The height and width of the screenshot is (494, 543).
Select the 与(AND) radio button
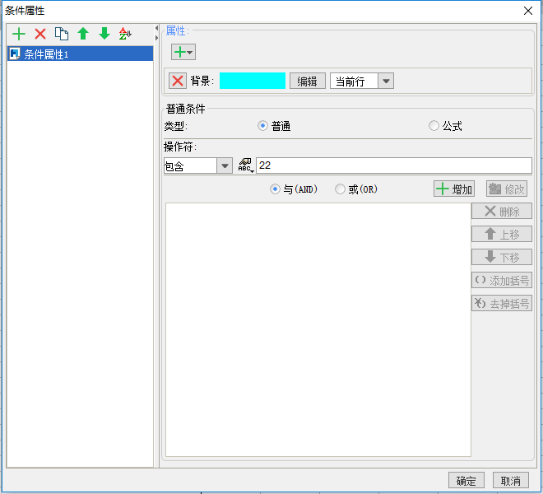click(x=275, y=189)
